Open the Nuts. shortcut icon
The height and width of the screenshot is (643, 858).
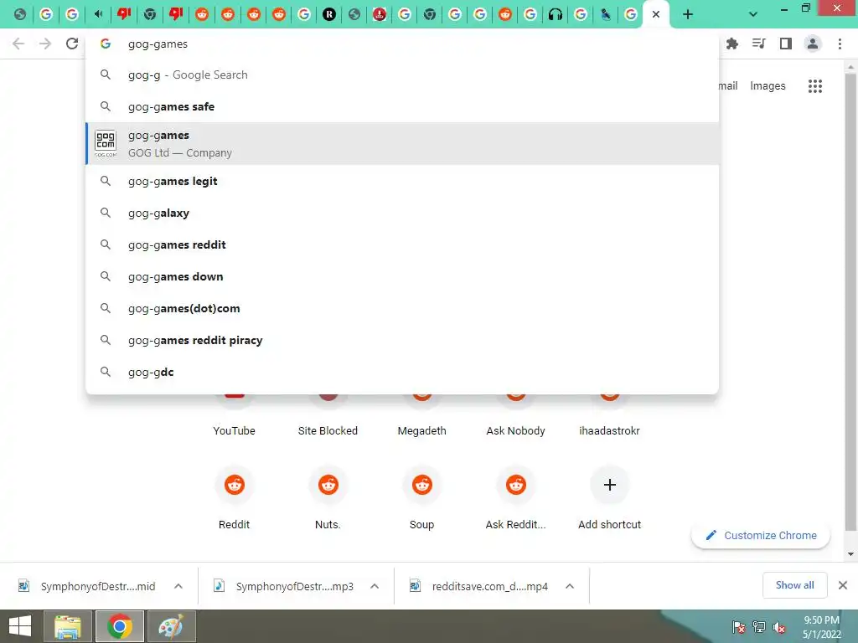pyautogui.click(x=328, y=485)
